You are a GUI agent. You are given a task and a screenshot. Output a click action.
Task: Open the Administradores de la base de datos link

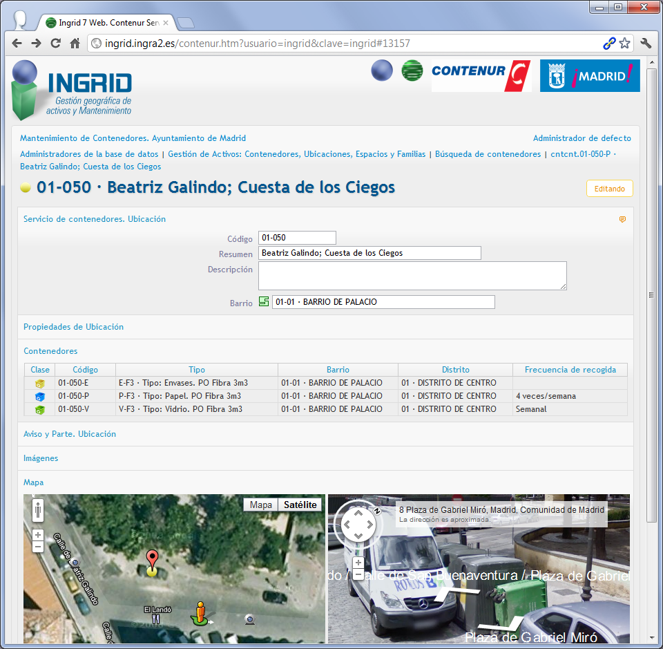pyautogui.click(x=89, y=154)
